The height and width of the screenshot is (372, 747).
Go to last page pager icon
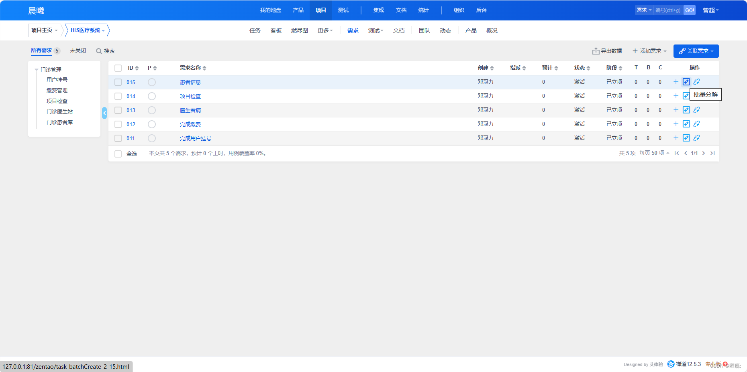712,153
